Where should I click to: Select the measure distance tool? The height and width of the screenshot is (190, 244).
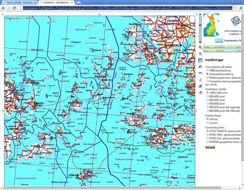click(x=201, y=66)
